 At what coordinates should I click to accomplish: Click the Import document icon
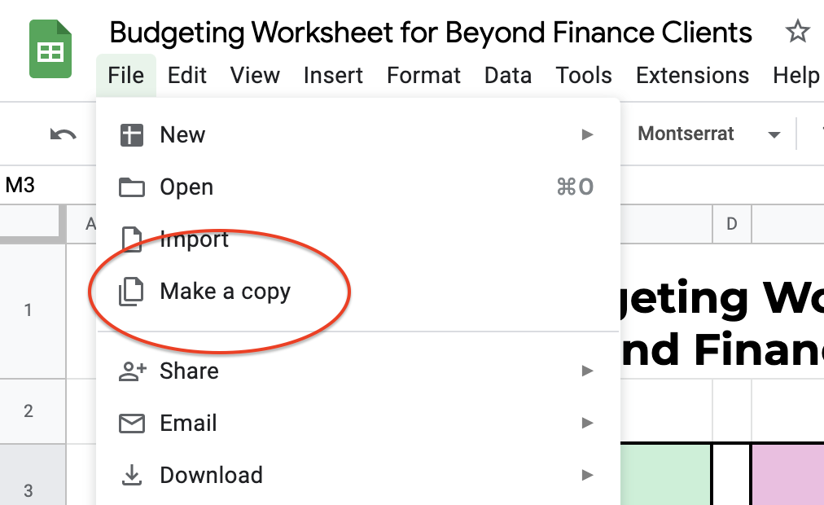coord(131,239)
